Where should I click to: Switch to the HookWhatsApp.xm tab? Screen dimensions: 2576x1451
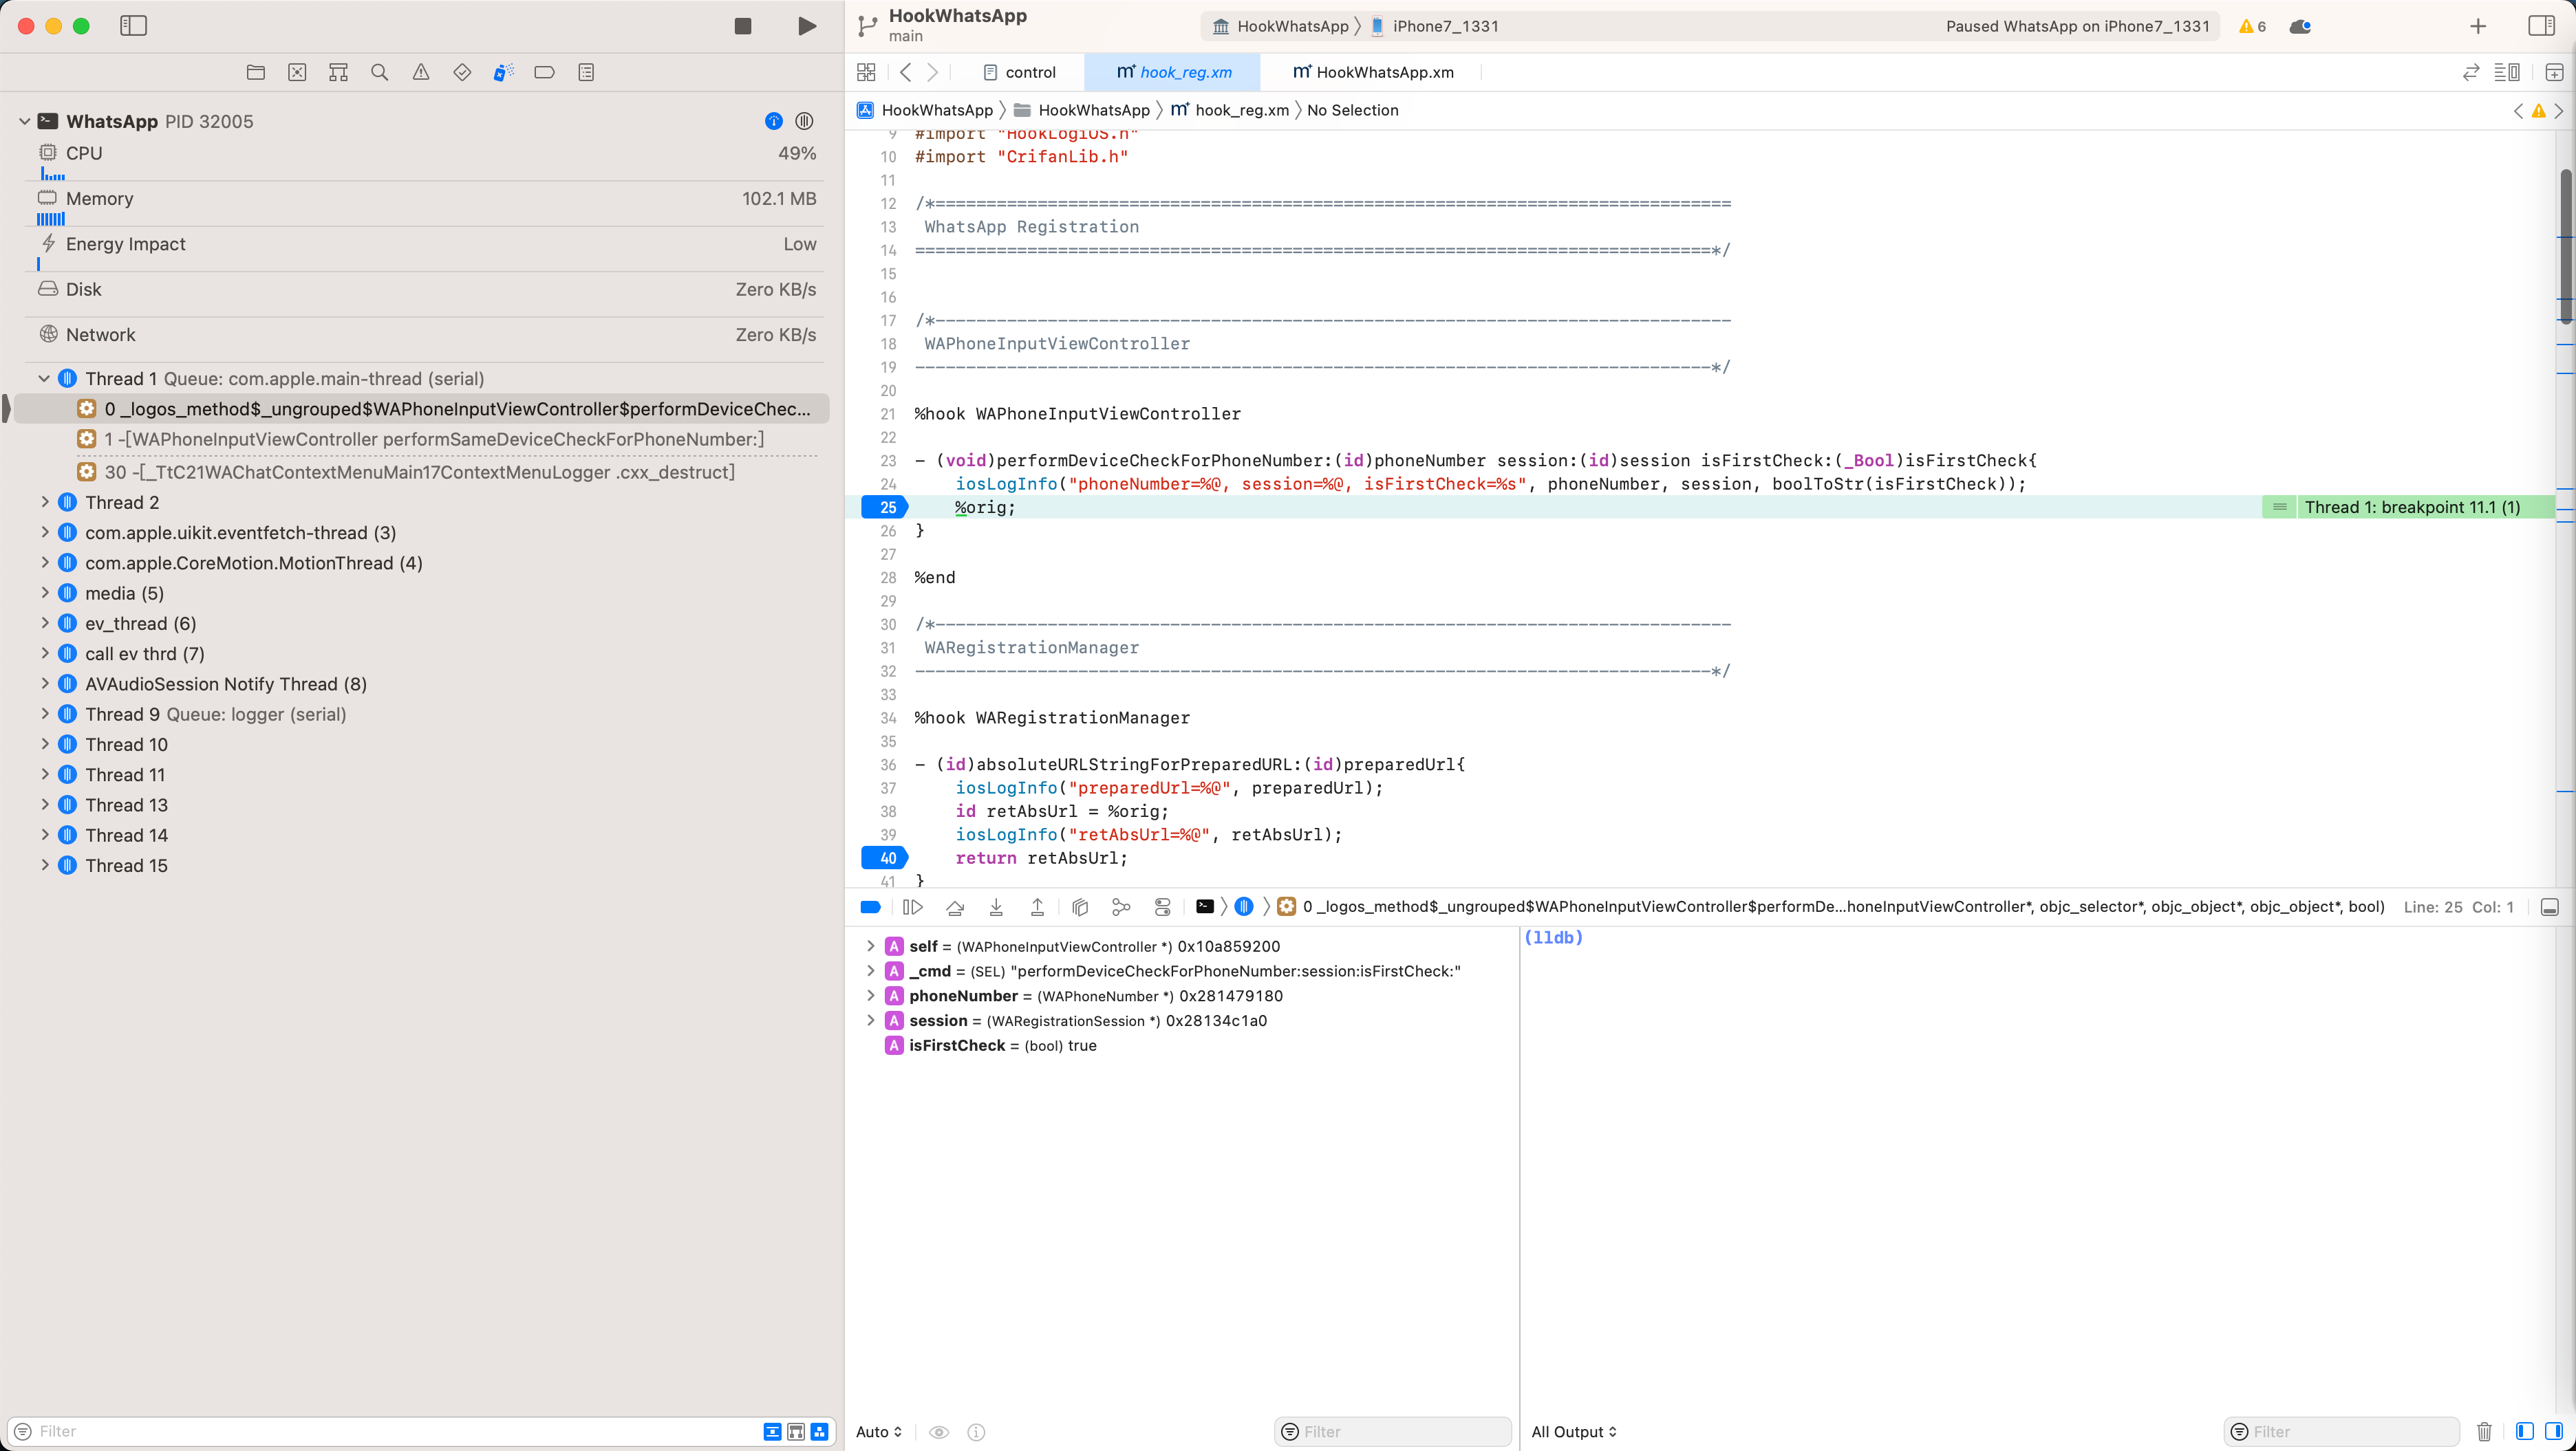[1373, 72]
